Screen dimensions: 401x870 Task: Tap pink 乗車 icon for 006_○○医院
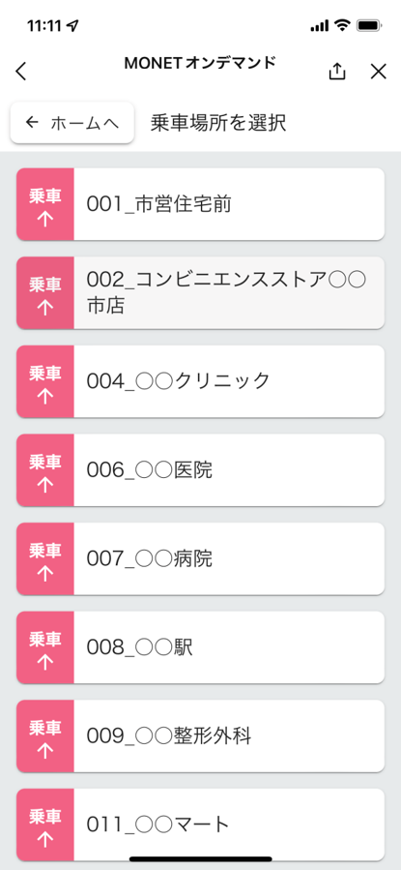coord(45,470)
